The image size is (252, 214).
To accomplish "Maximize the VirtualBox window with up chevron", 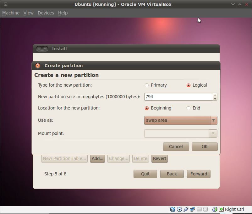I will pyautogui.click(x=240, y=4).
